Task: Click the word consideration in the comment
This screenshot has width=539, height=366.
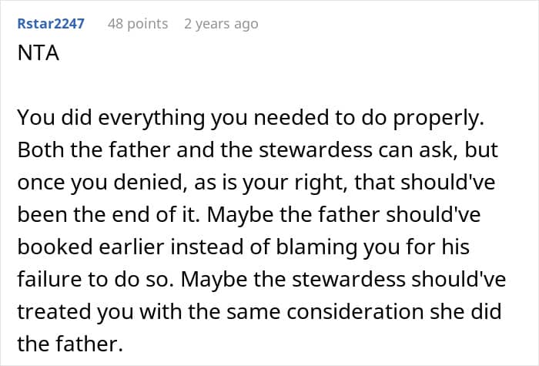Action: point(355,311)
